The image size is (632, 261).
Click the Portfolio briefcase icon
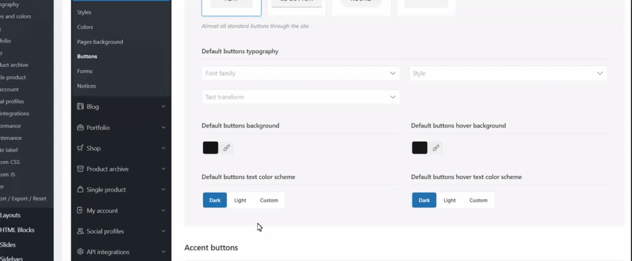coord(80,127)
